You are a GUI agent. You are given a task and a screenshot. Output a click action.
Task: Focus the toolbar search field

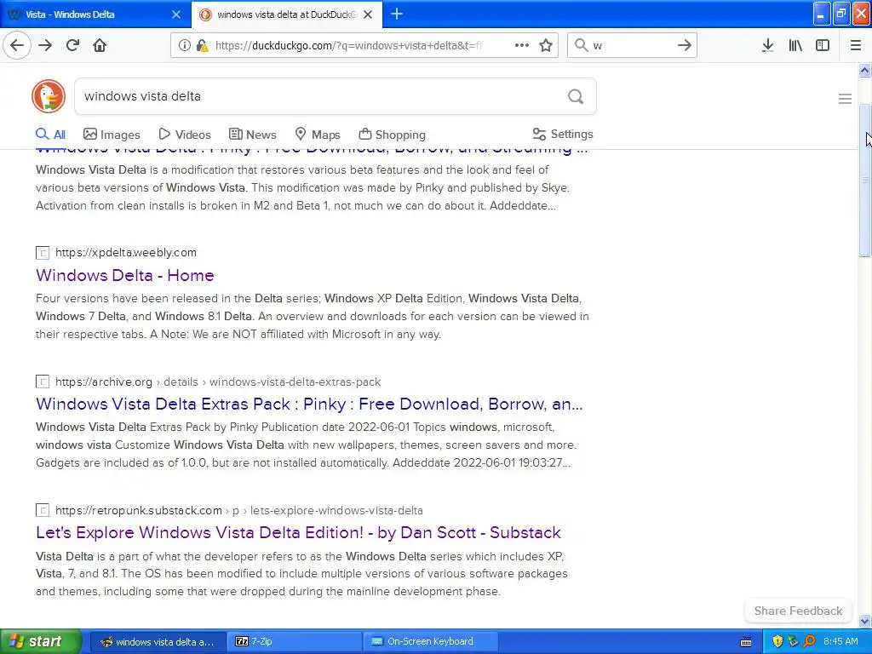(x=633, y=45)
